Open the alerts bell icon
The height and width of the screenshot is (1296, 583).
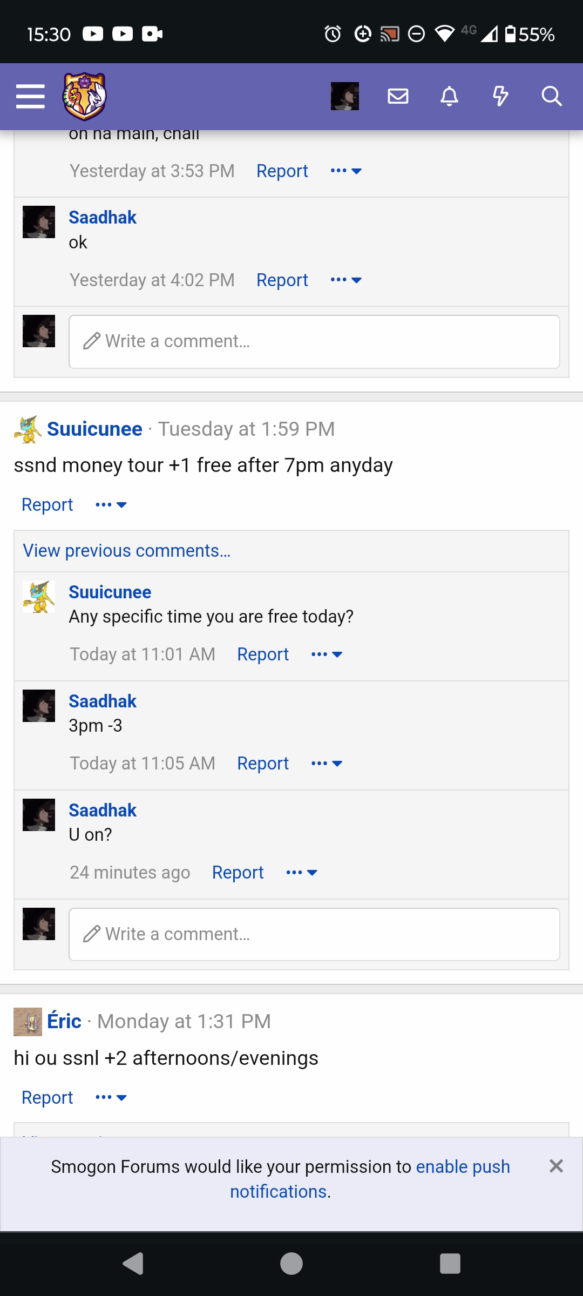point(449,96)
